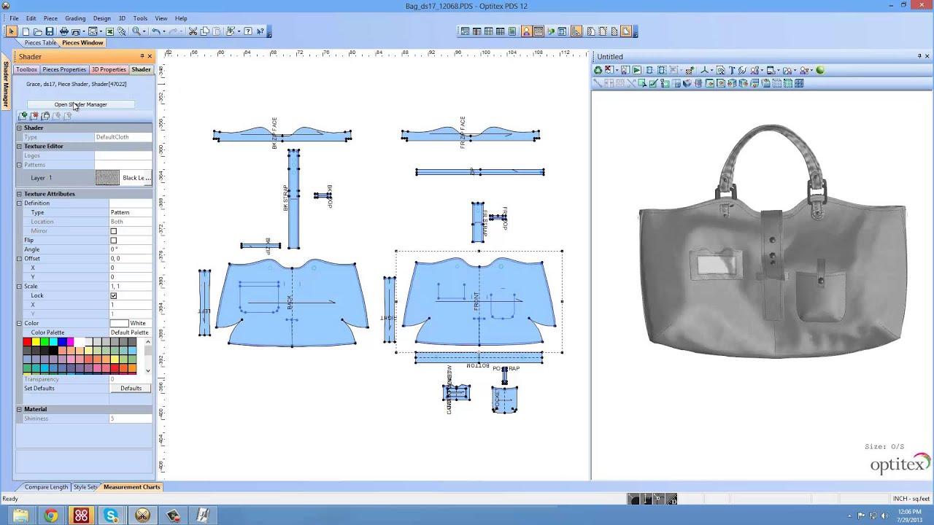Open the vertical Shader Manager side tab

click(5, 85)
